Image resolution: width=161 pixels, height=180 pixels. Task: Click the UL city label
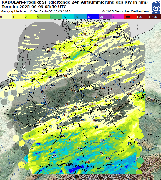tap(79, 148)
